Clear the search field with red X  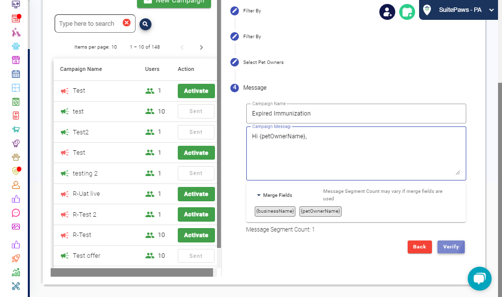127,23
